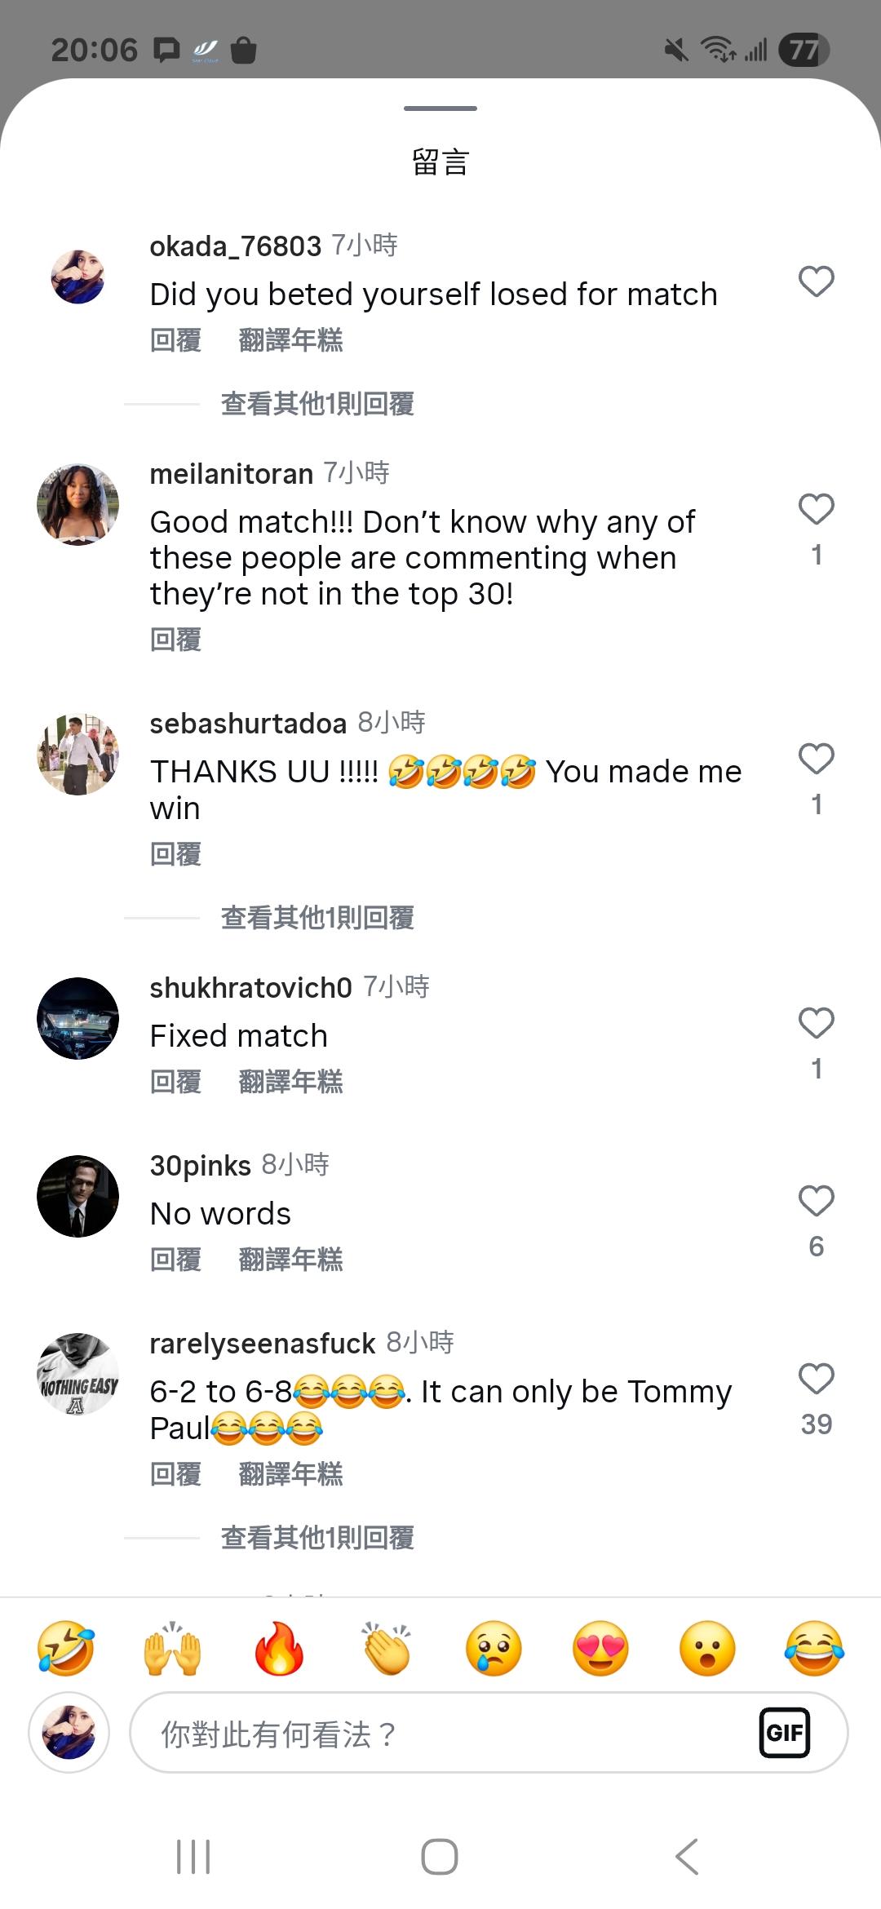Tap the Android home navigation button
The width and height of the screenshot is (881, 1909).
coord(440,1857)
